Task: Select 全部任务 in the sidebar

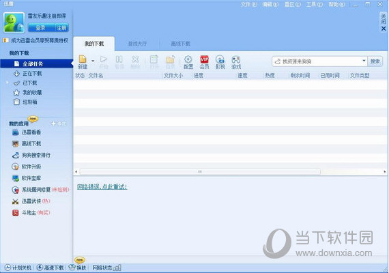Action: (36, 63)
